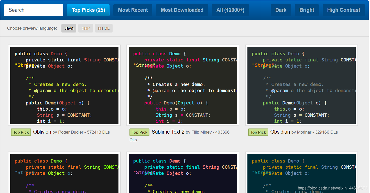Image resolution: width=370 pixels, height=193 pixels.
Task: Click the text 'by Roger Dudler - 572413 DLs'
Action: [x=81, y=132]
